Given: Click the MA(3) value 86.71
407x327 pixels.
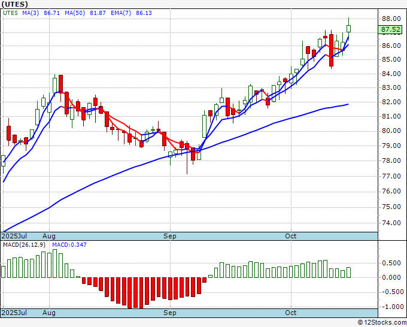Looking at the screenshot, I should coord(51,13).
